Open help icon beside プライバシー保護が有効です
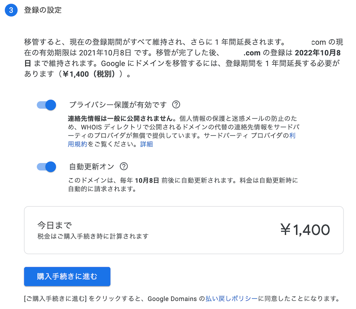Image resolution: width=356 pixels, height=309 pixels. (176, 104)
